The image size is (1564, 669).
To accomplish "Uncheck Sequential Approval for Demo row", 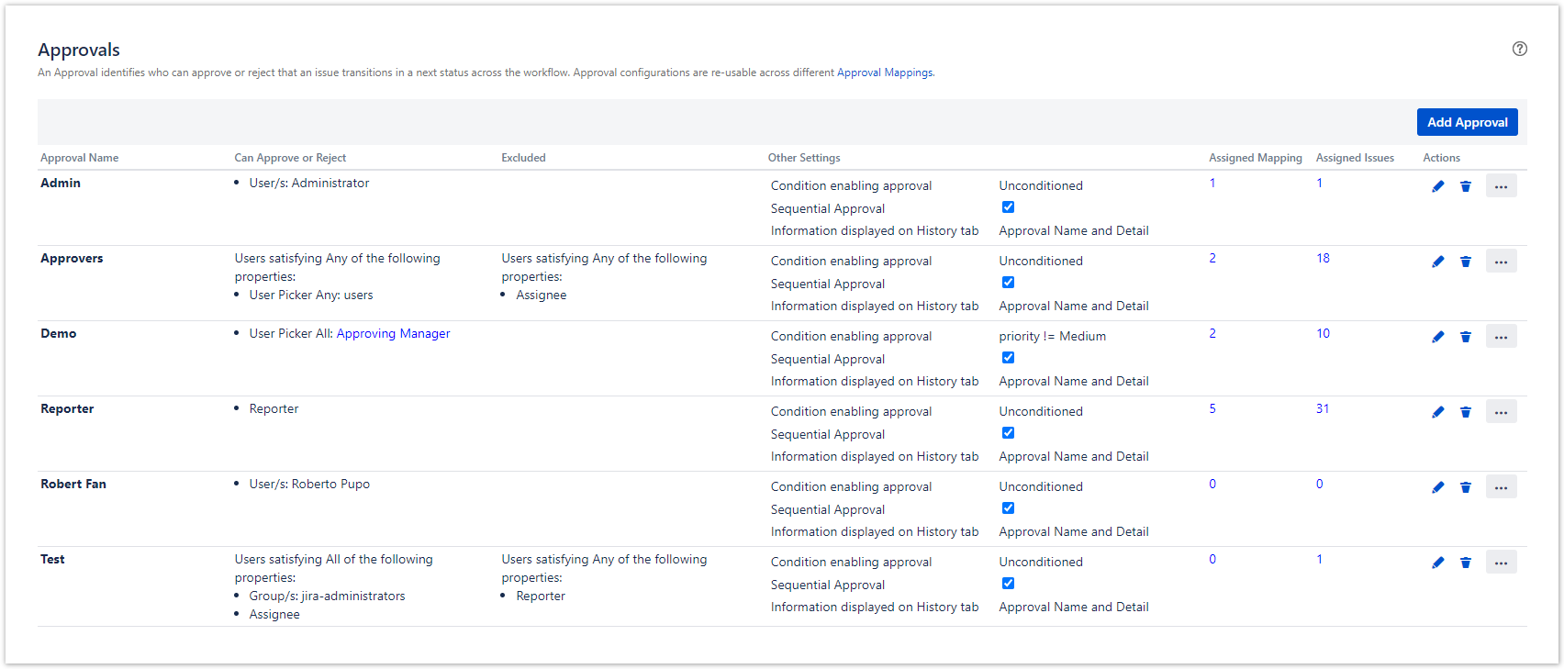I will click(1008, 358).
